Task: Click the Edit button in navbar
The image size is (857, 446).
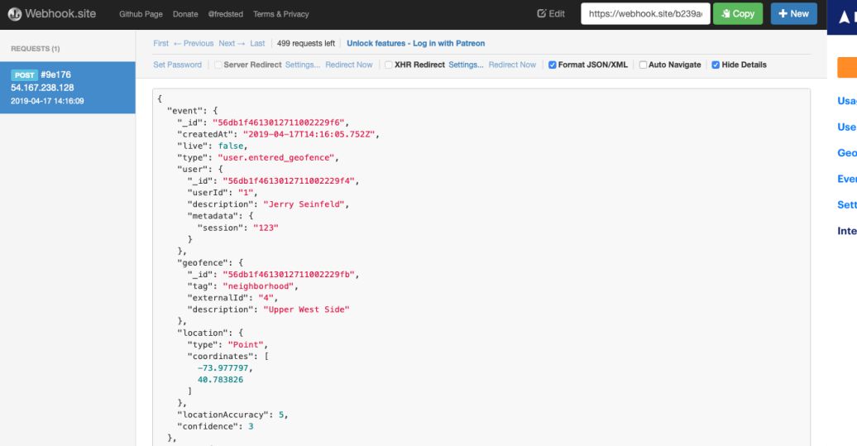Action: point(551,14)
